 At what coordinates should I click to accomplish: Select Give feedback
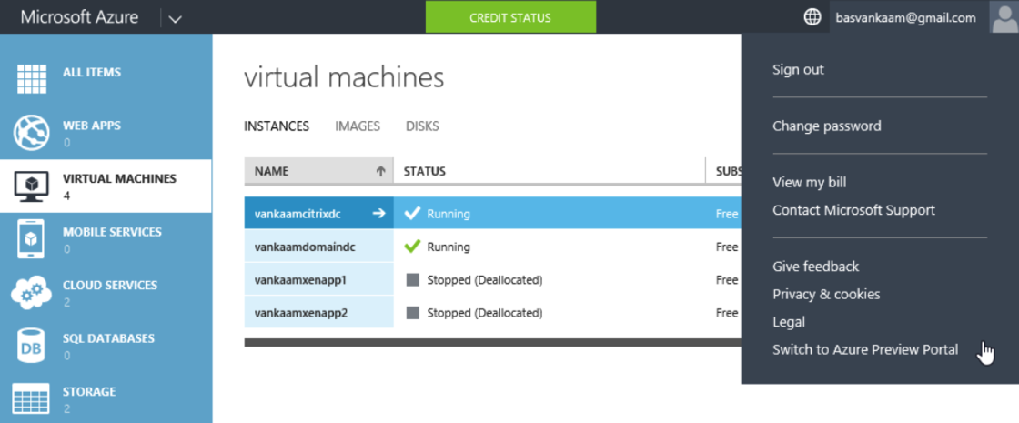point(815,267)
